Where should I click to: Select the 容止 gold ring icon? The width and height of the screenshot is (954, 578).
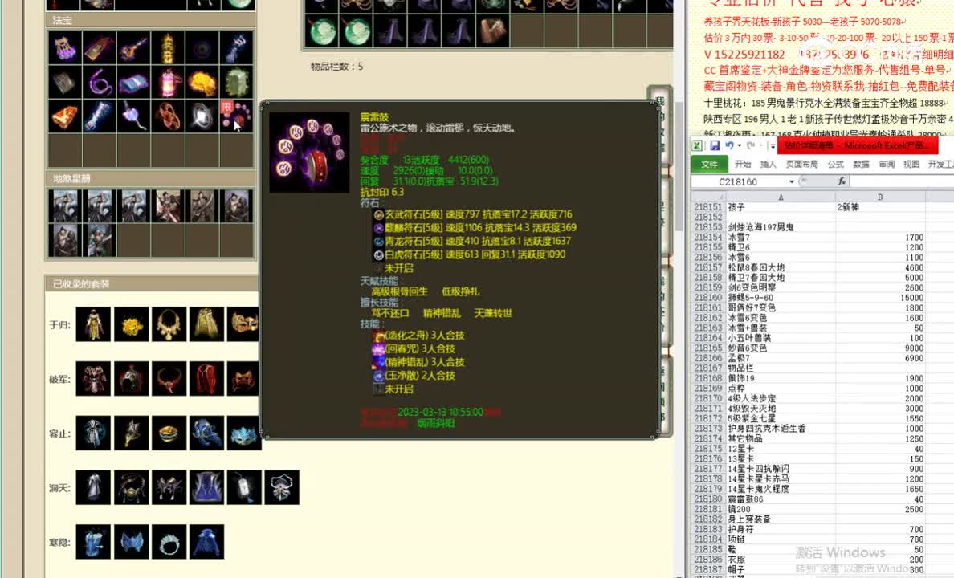pos(169,433)
